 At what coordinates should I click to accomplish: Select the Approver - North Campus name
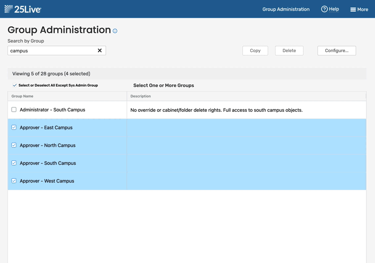48,146
